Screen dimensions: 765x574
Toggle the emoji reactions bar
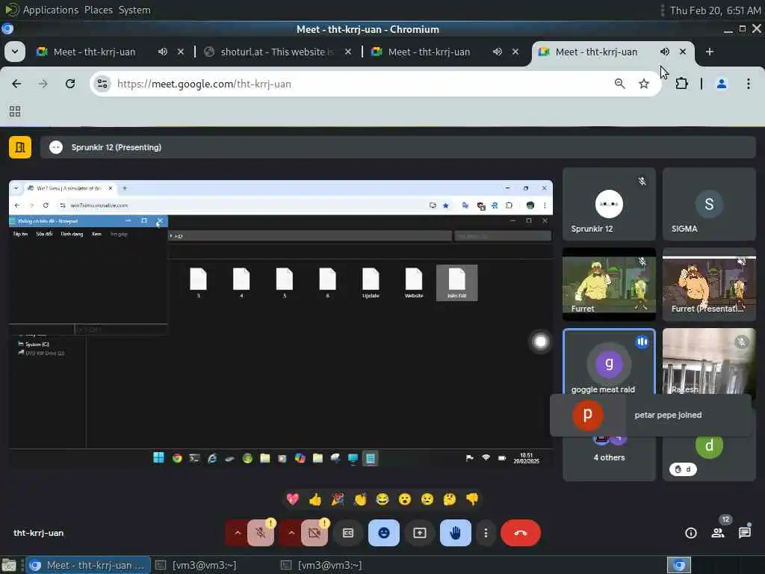coord(384,533)
